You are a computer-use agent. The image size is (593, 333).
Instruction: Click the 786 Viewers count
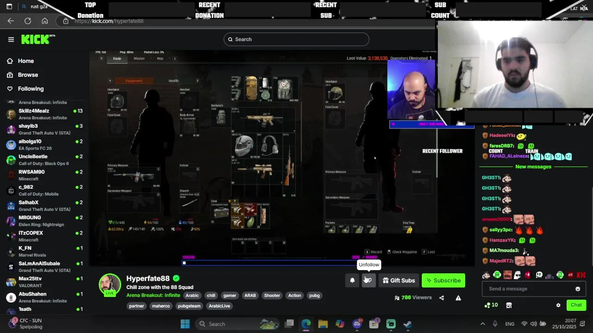(413, 298)
